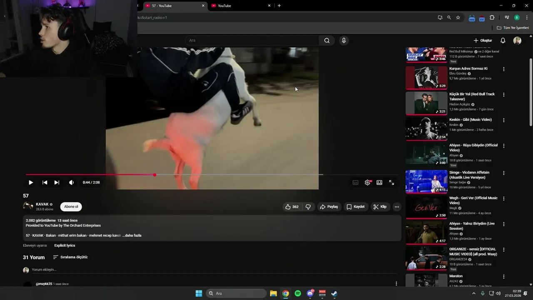The width and height of the screenshot is (533, 300).
Task: Open File Explorer from taskbar
Action: [273, 293]
